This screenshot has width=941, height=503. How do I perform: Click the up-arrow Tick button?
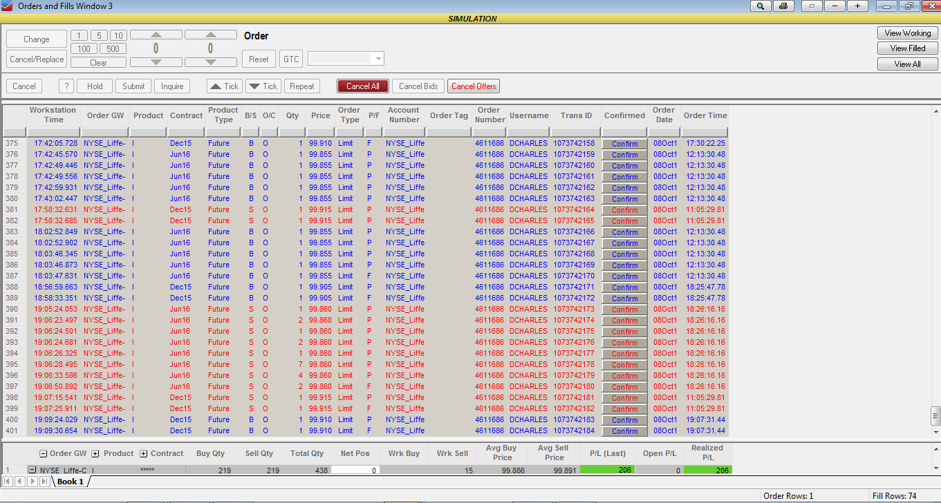[x=224, y=86]
